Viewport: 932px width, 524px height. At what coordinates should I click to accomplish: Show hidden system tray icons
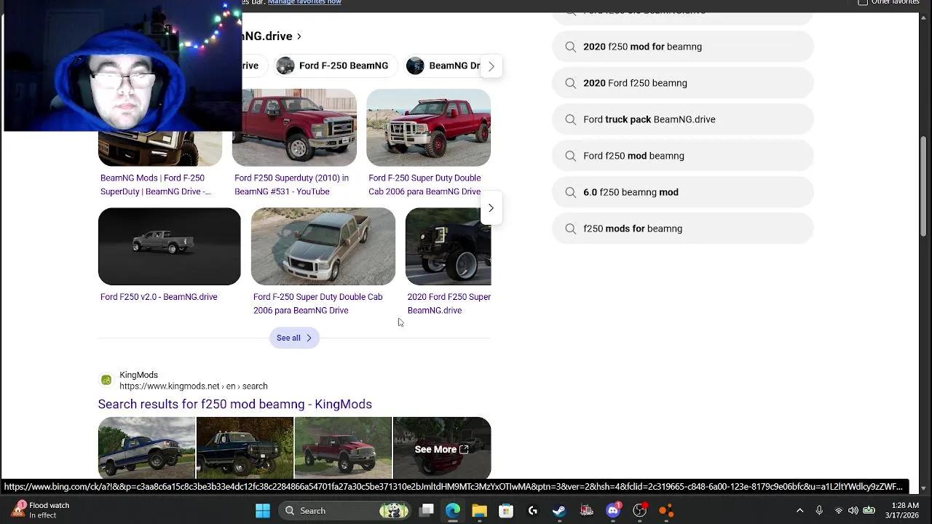point(799,511)
